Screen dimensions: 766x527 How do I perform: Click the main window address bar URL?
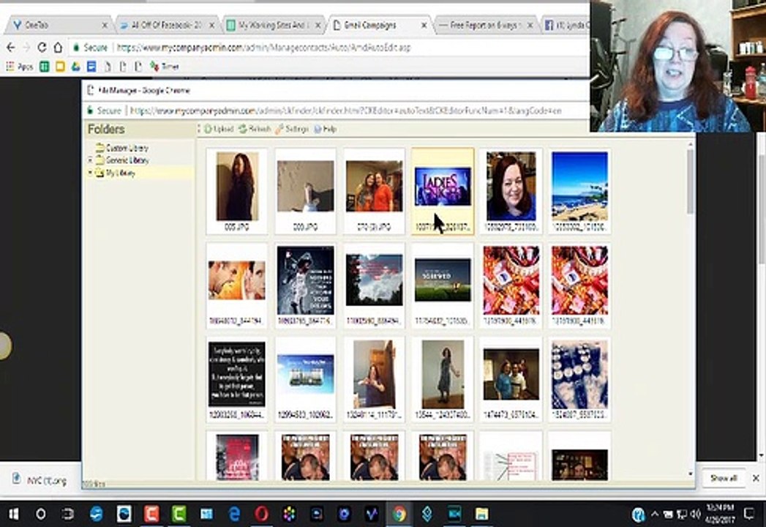coord(264,48)
